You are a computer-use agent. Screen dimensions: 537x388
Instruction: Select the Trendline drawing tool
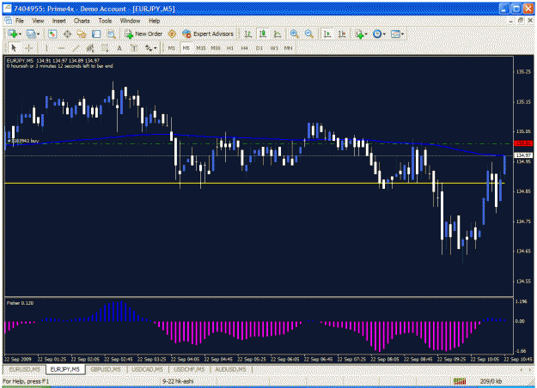pyautogui.click(x=76, y=48)
